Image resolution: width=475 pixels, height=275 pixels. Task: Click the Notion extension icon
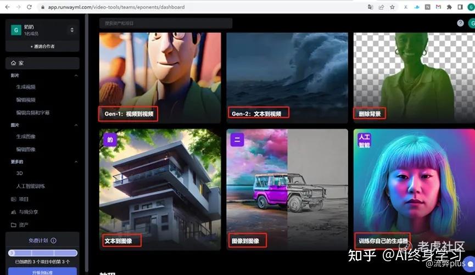coord(427,7)
